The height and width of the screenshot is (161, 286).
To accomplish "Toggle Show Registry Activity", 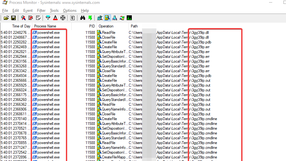I will point(100,18).
